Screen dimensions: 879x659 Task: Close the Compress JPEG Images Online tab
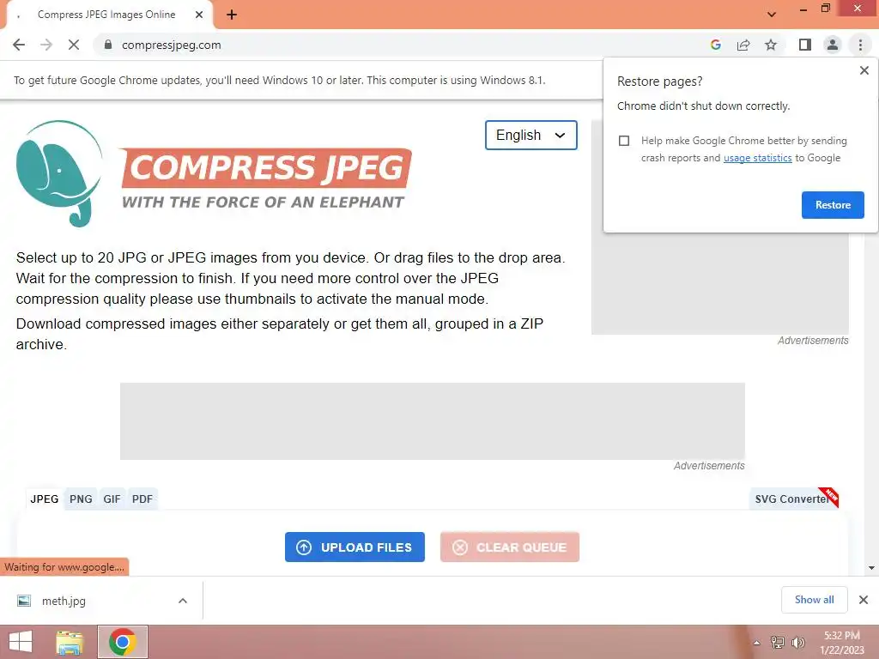[199, 15]
